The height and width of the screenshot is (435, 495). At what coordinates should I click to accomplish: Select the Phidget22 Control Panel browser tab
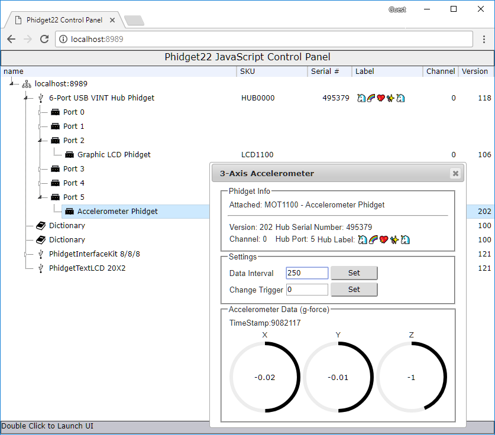[64, 20]
